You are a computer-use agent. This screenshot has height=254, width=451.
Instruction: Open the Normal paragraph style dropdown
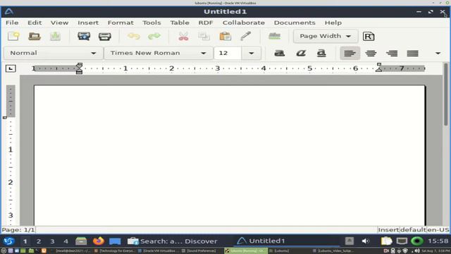tap(54, 53)
